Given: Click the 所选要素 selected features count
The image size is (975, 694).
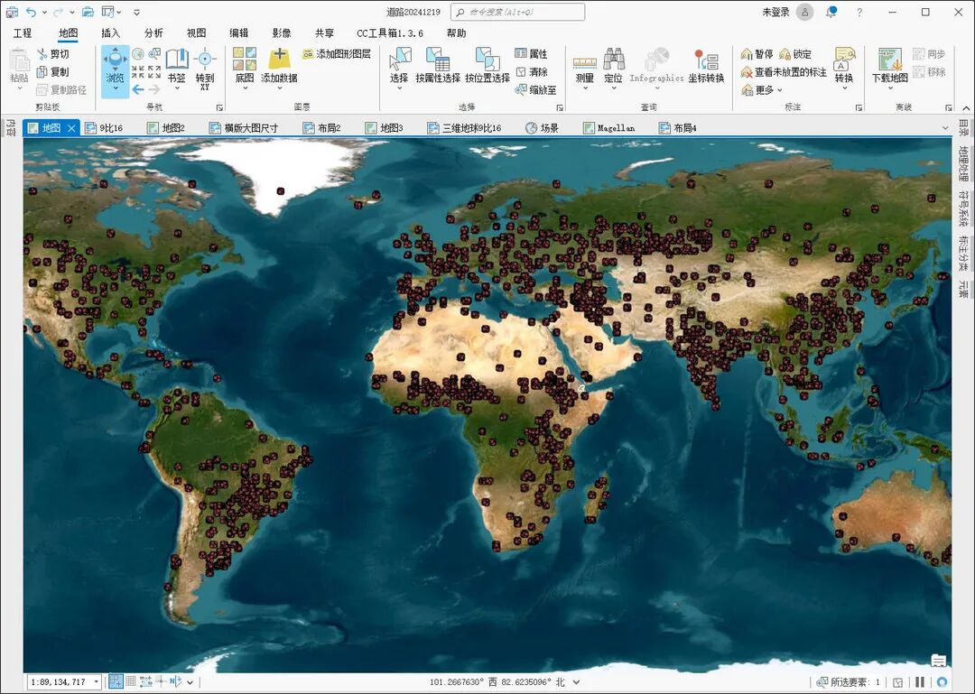Looking at the screenshot, I should [x=849, y=682].
